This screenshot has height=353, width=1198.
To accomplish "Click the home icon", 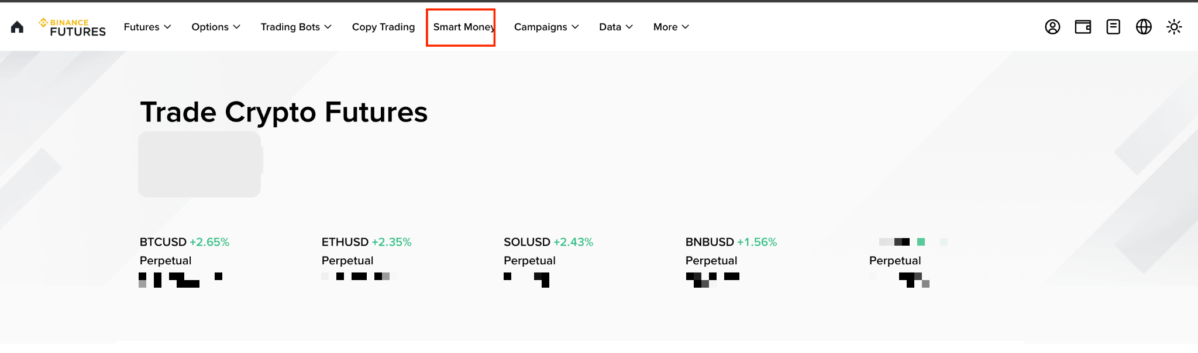I will (17, 27).
